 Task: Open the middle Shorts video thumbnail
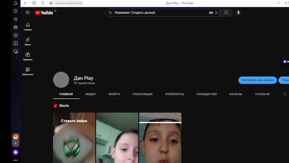[117, 138]
